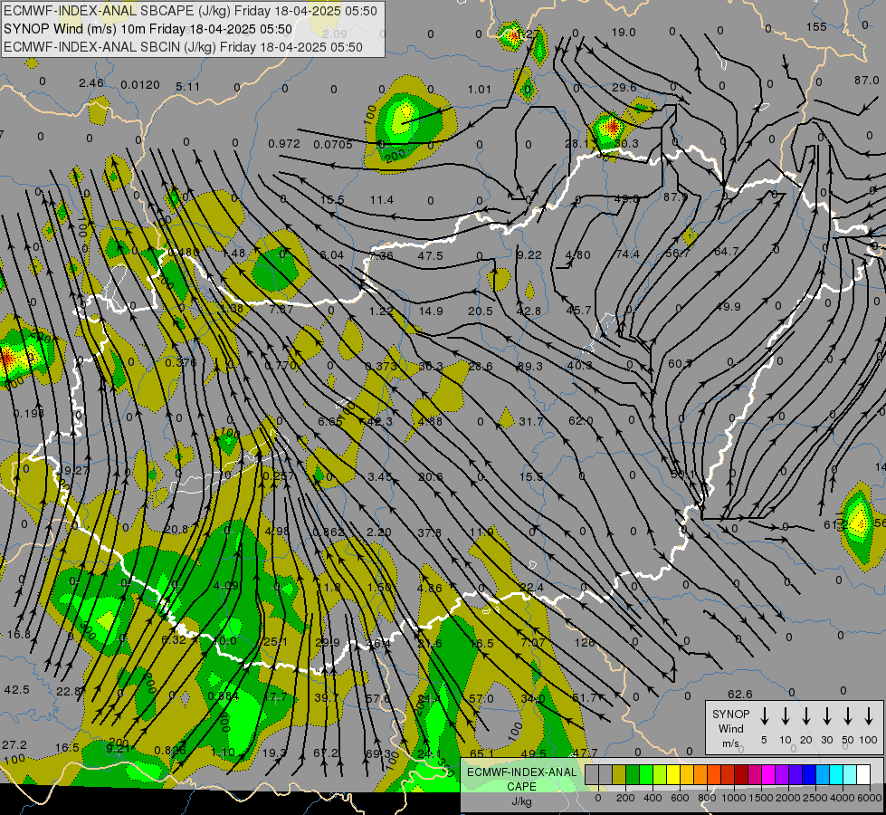The height and width of the screenshot is (815, 886).
Task: Click the map value '27.2'
Action: [x=14, y=745]
